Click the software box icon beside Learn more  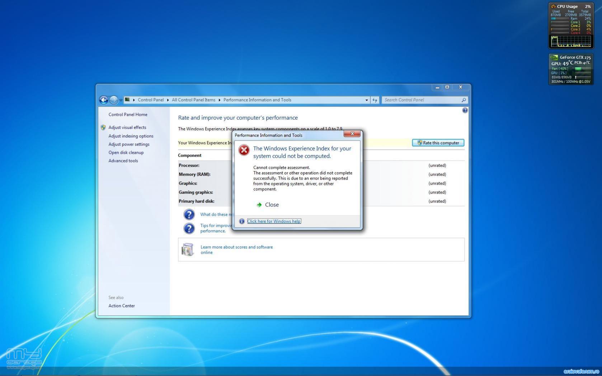pyautogui.click(x=188, y=249)
